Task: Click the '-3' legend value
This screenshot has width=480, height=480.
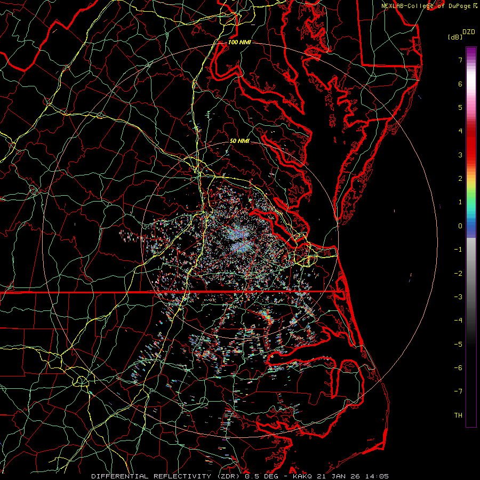Action: (x=458, y=297)
